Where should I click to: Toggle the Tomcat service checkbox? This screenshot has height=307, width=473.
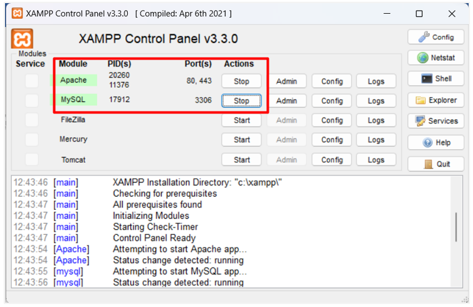point(31,160)
